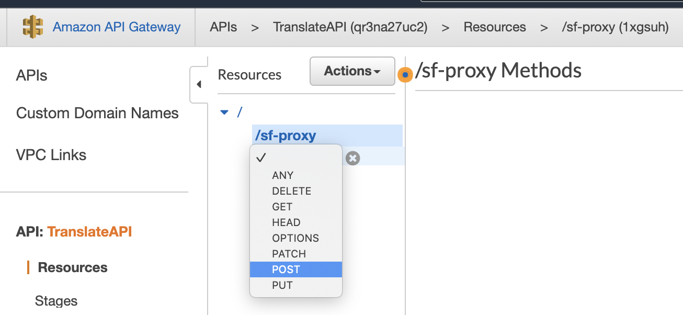Image resolution: width=683 pixels, height=315 pixels.
Task: Collapse the sidebar using the left arrow handle
Action: (x=199, y=84)
